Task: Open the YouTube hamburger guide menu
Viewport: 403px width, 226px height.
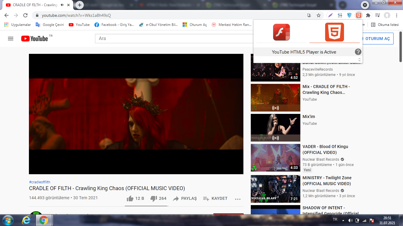Action: [11, 39]
